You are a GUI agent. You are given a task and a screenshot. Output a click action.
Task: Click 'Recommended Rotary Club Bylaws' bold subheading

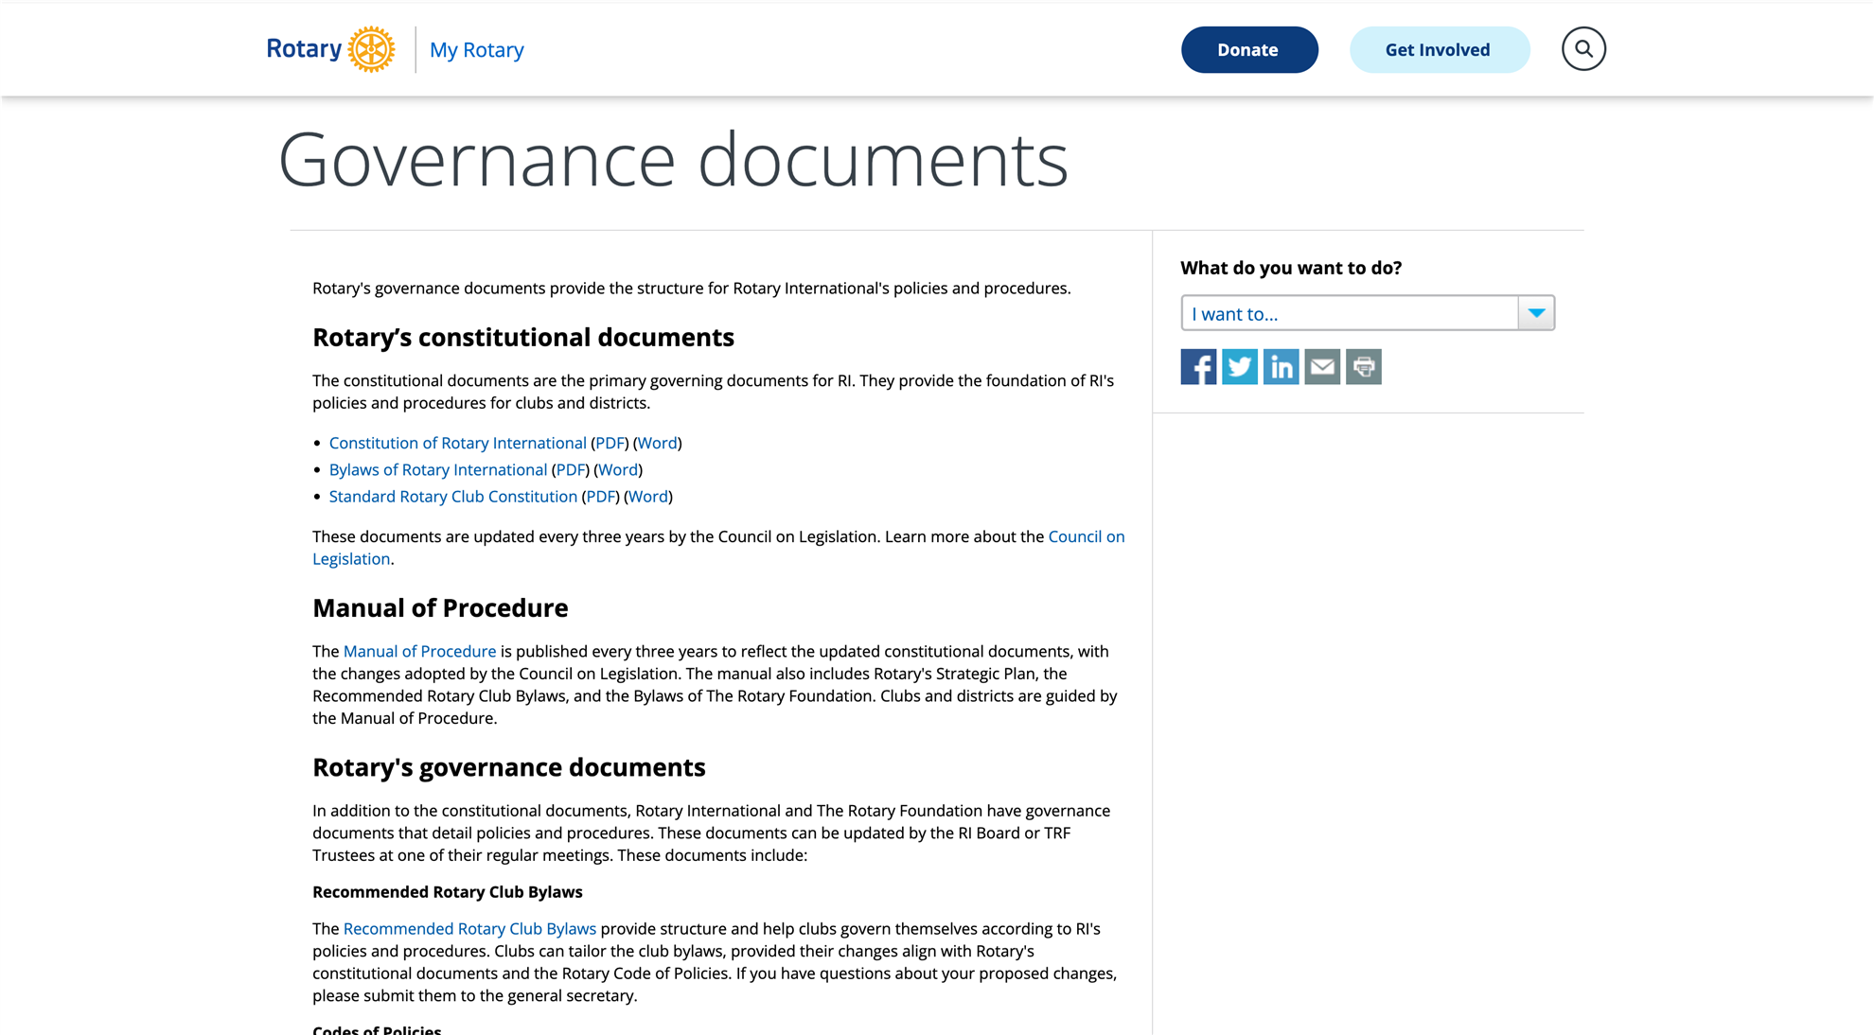tap(448, 891)
